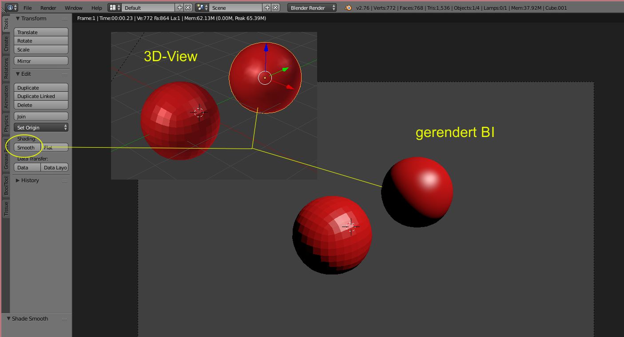Click the Translate button
This screenshot has width=624, height=337.
(41, 32)
